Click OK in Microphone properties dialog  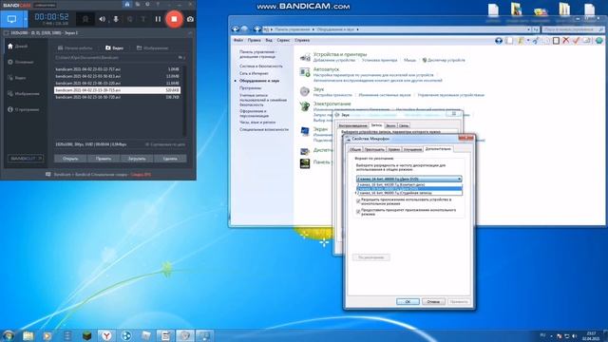[x=408, y=302]
